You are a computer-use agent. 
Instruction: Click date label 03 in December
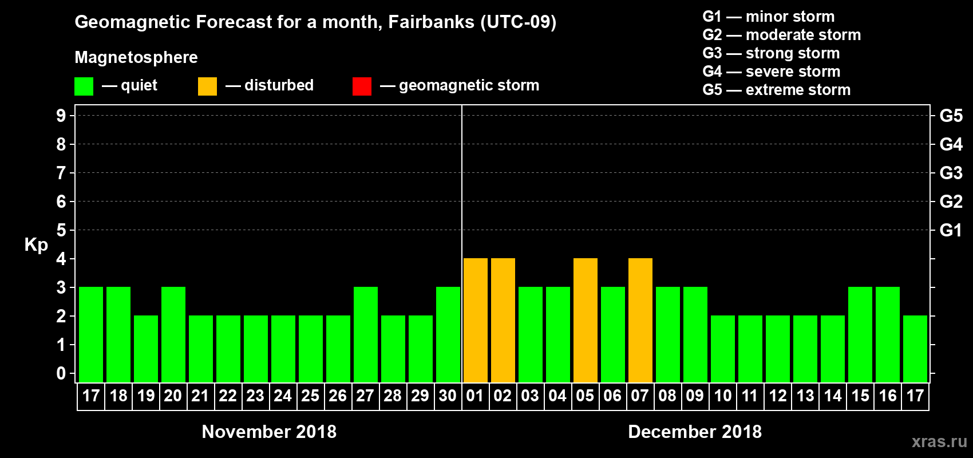[530, 396]
